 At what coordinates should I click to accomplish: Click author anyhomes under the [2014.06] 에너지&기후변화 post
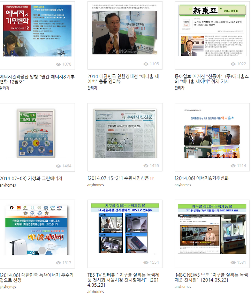click(x=183, y=185)
